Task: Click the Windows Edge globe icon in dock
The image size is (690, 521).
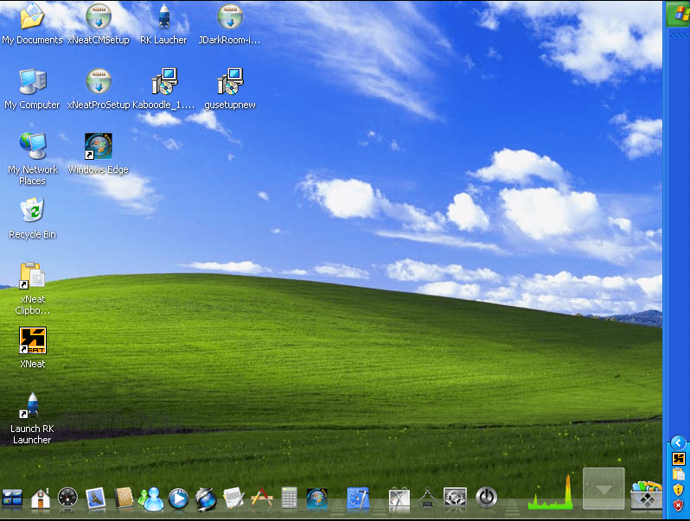Action: pos(316,499)
